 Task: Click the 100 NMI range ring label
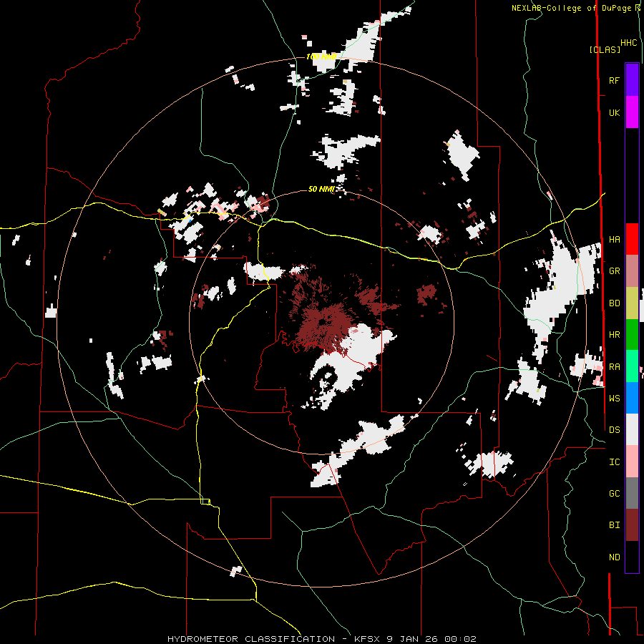coord(321,57)
